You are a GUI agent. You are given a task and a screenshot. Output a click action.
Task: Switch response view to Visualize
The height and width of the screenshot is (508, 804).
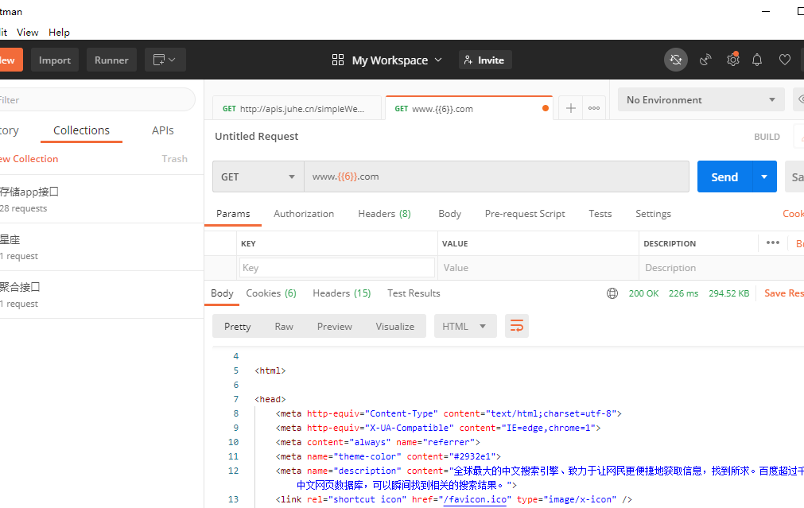[394, 327]
